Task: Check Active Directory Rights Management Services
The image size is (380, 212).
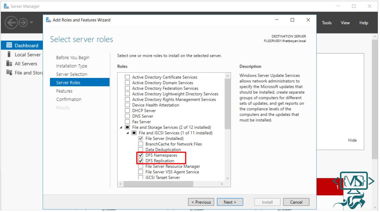Action: (x=127, y=99)
